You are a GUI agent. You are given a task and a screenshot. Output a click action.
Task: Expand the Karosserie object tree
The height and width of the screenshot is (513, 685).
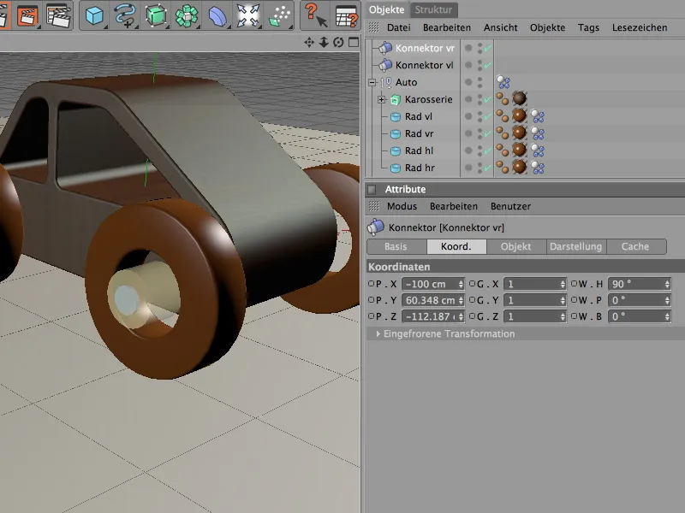coord(382,100)
